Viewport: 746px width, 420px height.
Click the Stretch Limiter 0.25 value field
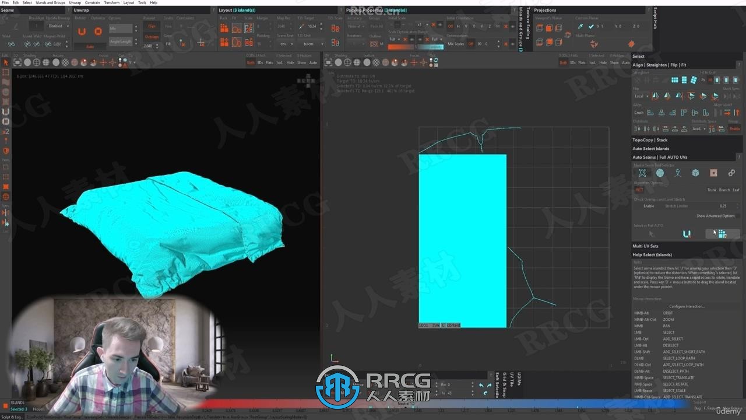click(x=723, y=206)
